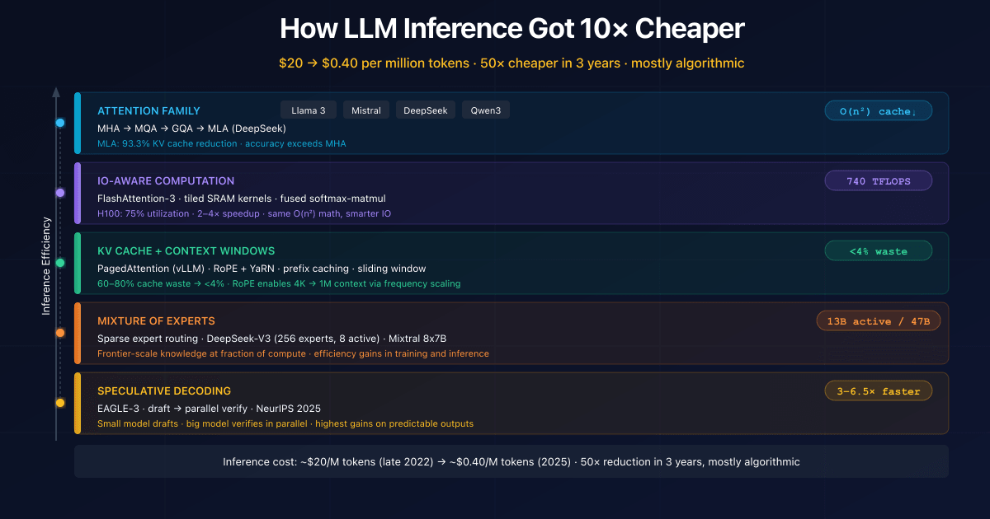Click the MLA: 93.3% KV cache reduction line

click(x=222, y=144)
